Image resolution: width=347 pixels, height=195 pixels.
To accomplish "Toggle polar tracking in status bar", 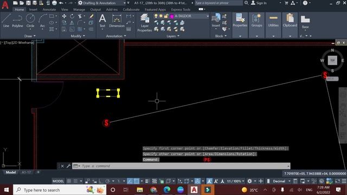I will pyautogui.click(x=107, y=181).
